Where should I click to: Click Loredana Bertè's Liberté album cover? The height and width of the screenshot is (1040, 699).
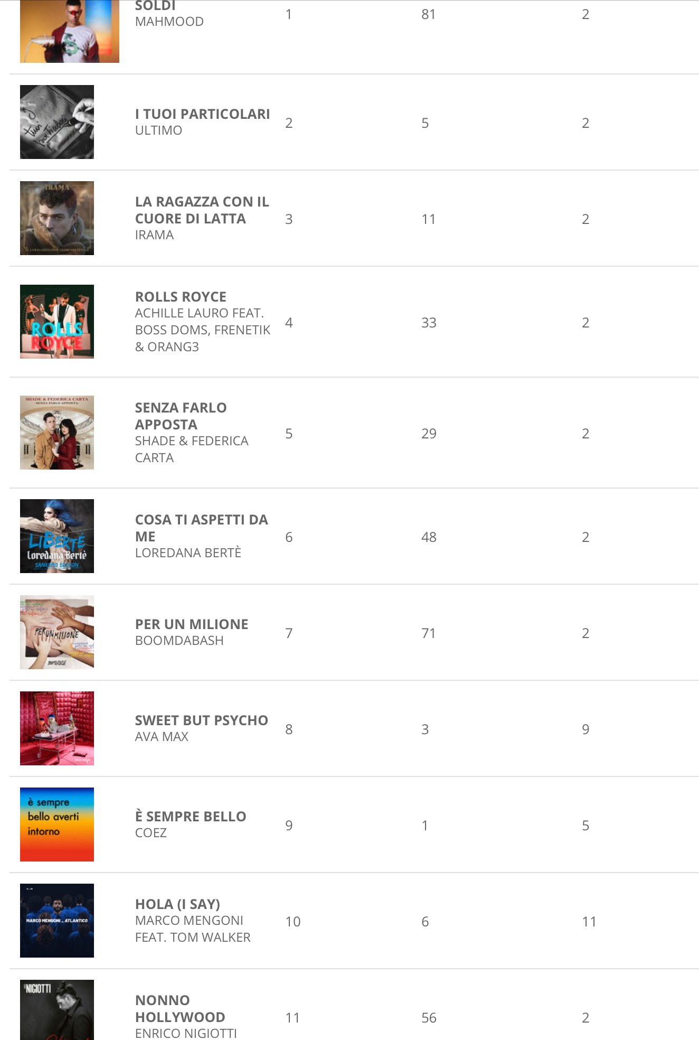pos(57,536)
